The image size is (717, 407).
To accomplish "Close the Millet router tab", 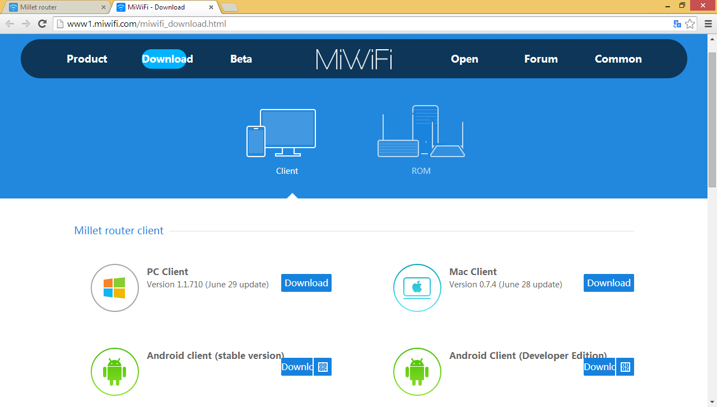I will pos(103,7).
